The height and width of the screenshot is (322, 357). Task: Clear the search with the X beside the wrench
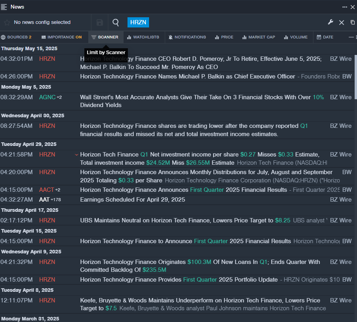click(342, 22)
